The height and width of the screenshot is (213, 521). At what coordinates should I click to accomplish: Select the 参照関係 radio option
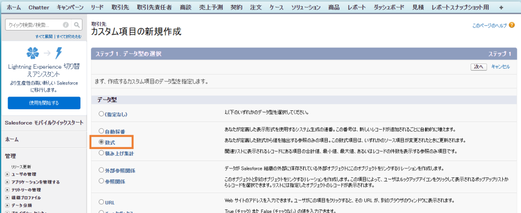coord(101,181)
